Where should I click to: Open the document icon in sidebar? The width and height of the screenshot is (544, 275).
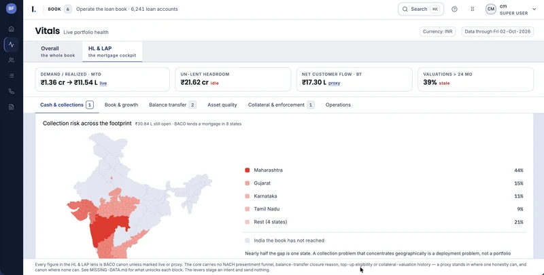11,107
